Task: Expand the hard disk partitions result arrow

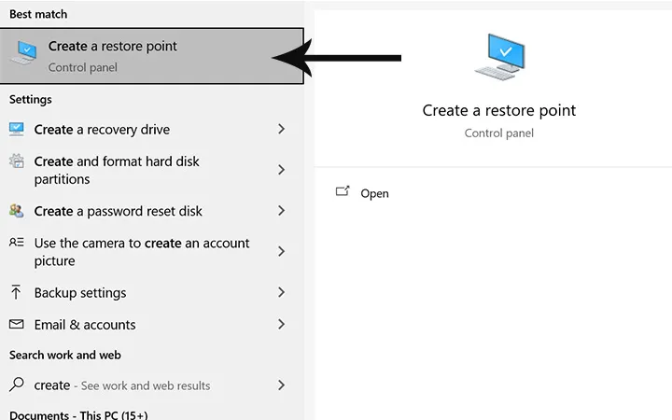Action: click(x=281, y=170)
